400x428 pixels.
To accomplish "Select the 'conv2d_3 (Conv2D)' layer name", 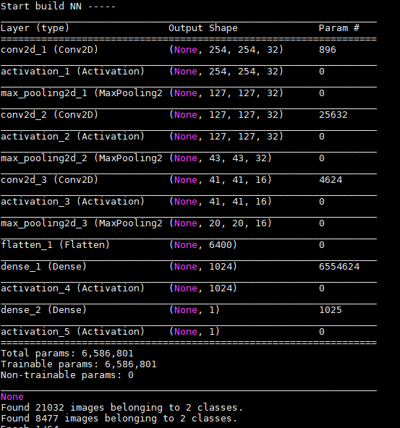I will [49, 180].
